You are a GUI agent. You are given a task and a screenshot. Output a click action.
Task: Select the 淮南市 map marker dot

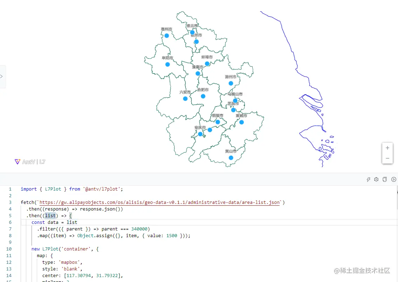tap(198, 73)
